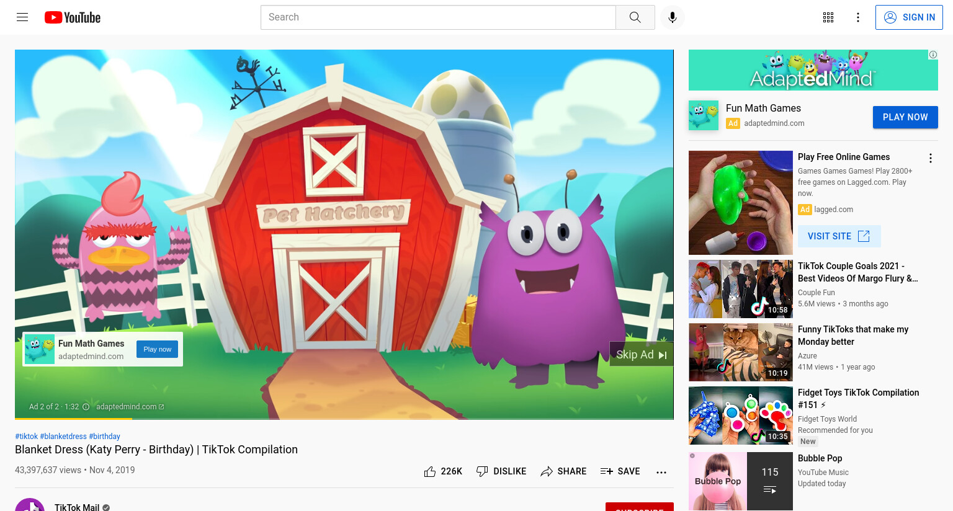Open the TikTok Mail channel
This screenshot has width=953, height=511.
pyautogui.click(x=77, y=507)
